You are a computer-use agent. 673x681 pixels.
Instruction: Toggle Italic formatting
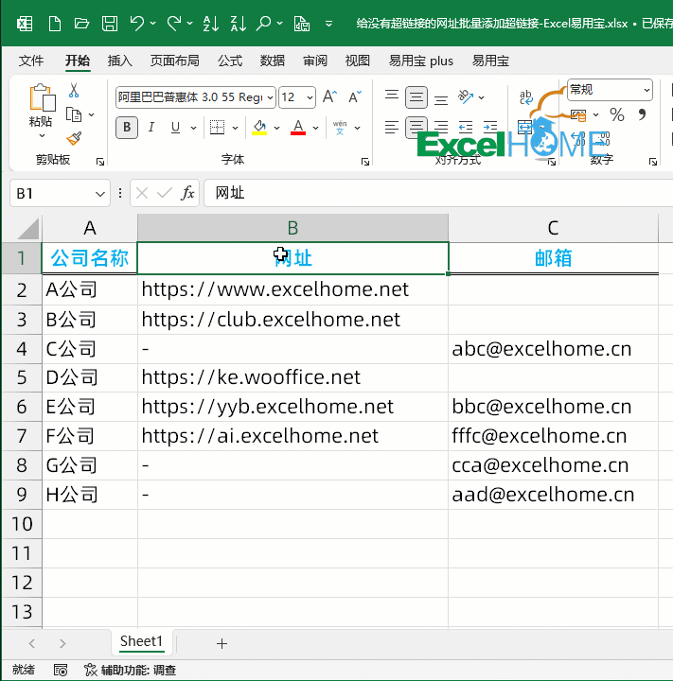coord(151,128)
